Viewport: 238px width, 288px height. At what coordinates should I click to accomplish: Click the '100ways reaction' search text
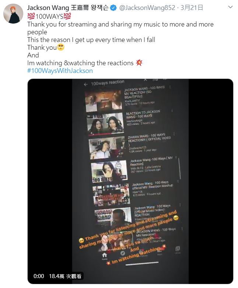(x=107, y=83)
